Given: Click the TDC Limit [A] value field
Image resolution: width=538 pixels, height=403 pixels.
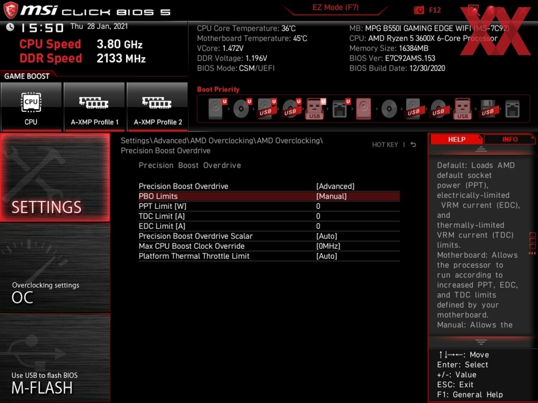Looking at the screenshot, I should click(318, 216).
